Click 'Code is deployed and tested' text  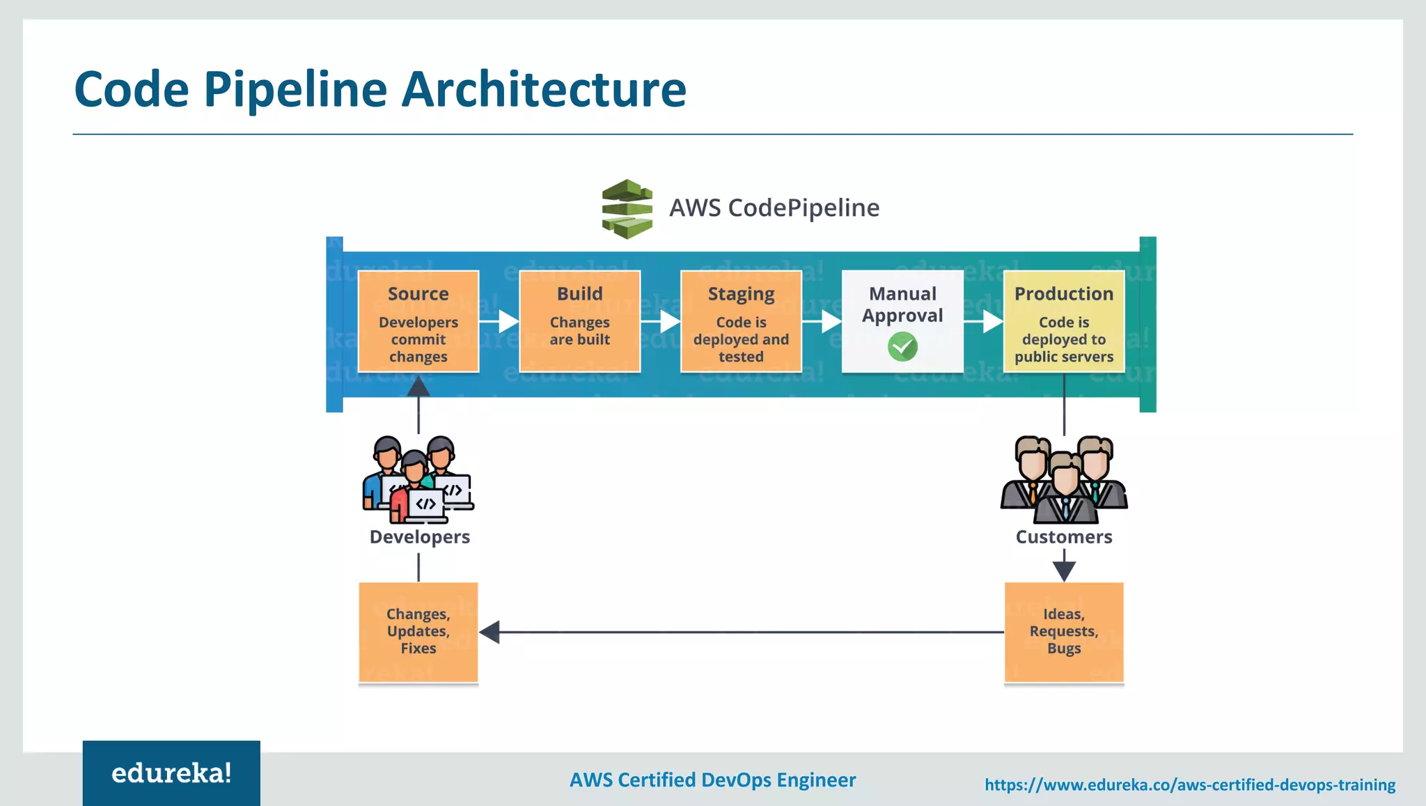(x=741, y=339)
